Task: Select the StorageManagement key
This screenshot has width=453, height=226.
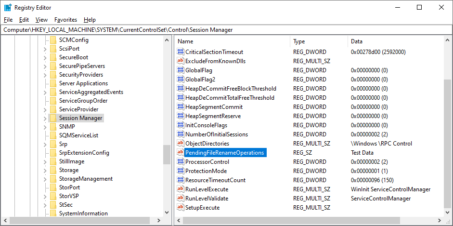Action: click(x=86, y=179)
